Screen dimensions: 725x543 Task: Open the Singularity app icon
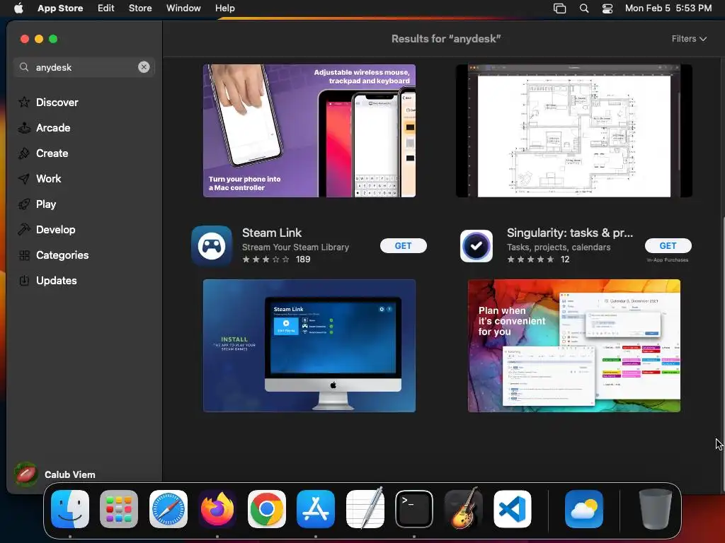pyautogui.click(x=476, y=246)
